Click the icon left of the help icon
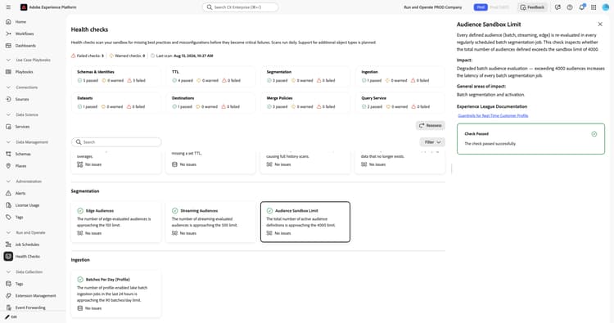Screen dimensions: 614x323 pos(558,7)
